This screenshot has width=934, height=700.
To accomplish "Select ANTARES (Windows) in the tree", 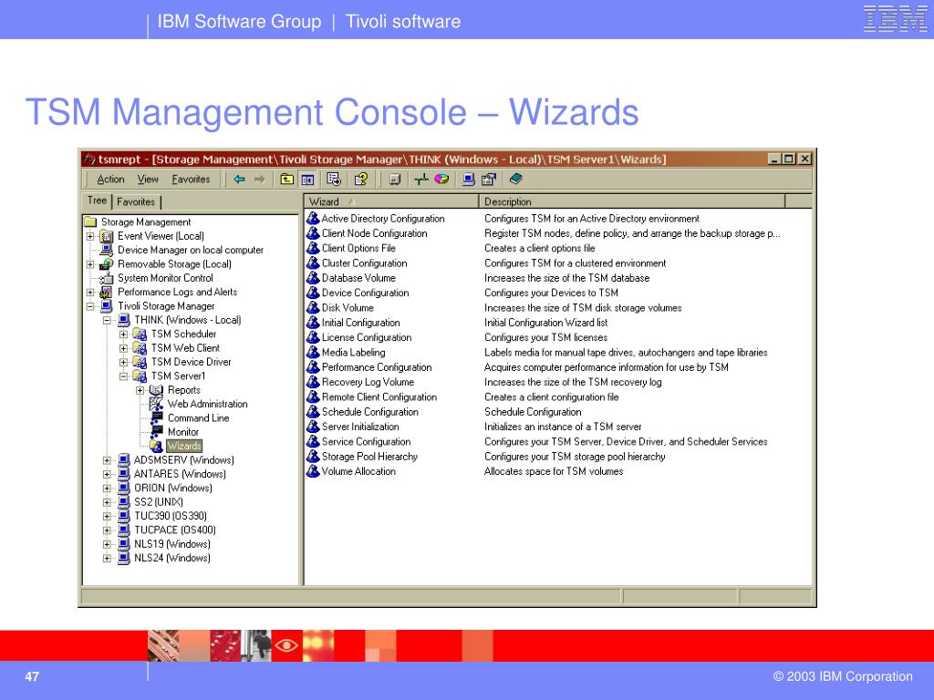I will coord(180,474).
